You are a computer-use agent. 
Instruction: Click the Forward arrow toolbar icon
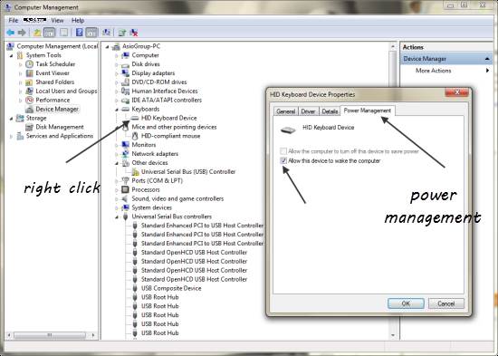coord(22,33)
